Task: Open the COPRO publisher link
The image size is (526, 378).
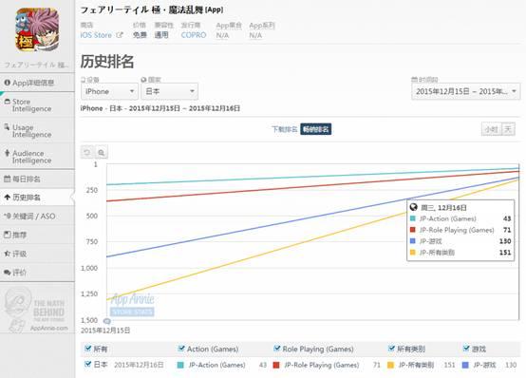Action: pos(194,35)
